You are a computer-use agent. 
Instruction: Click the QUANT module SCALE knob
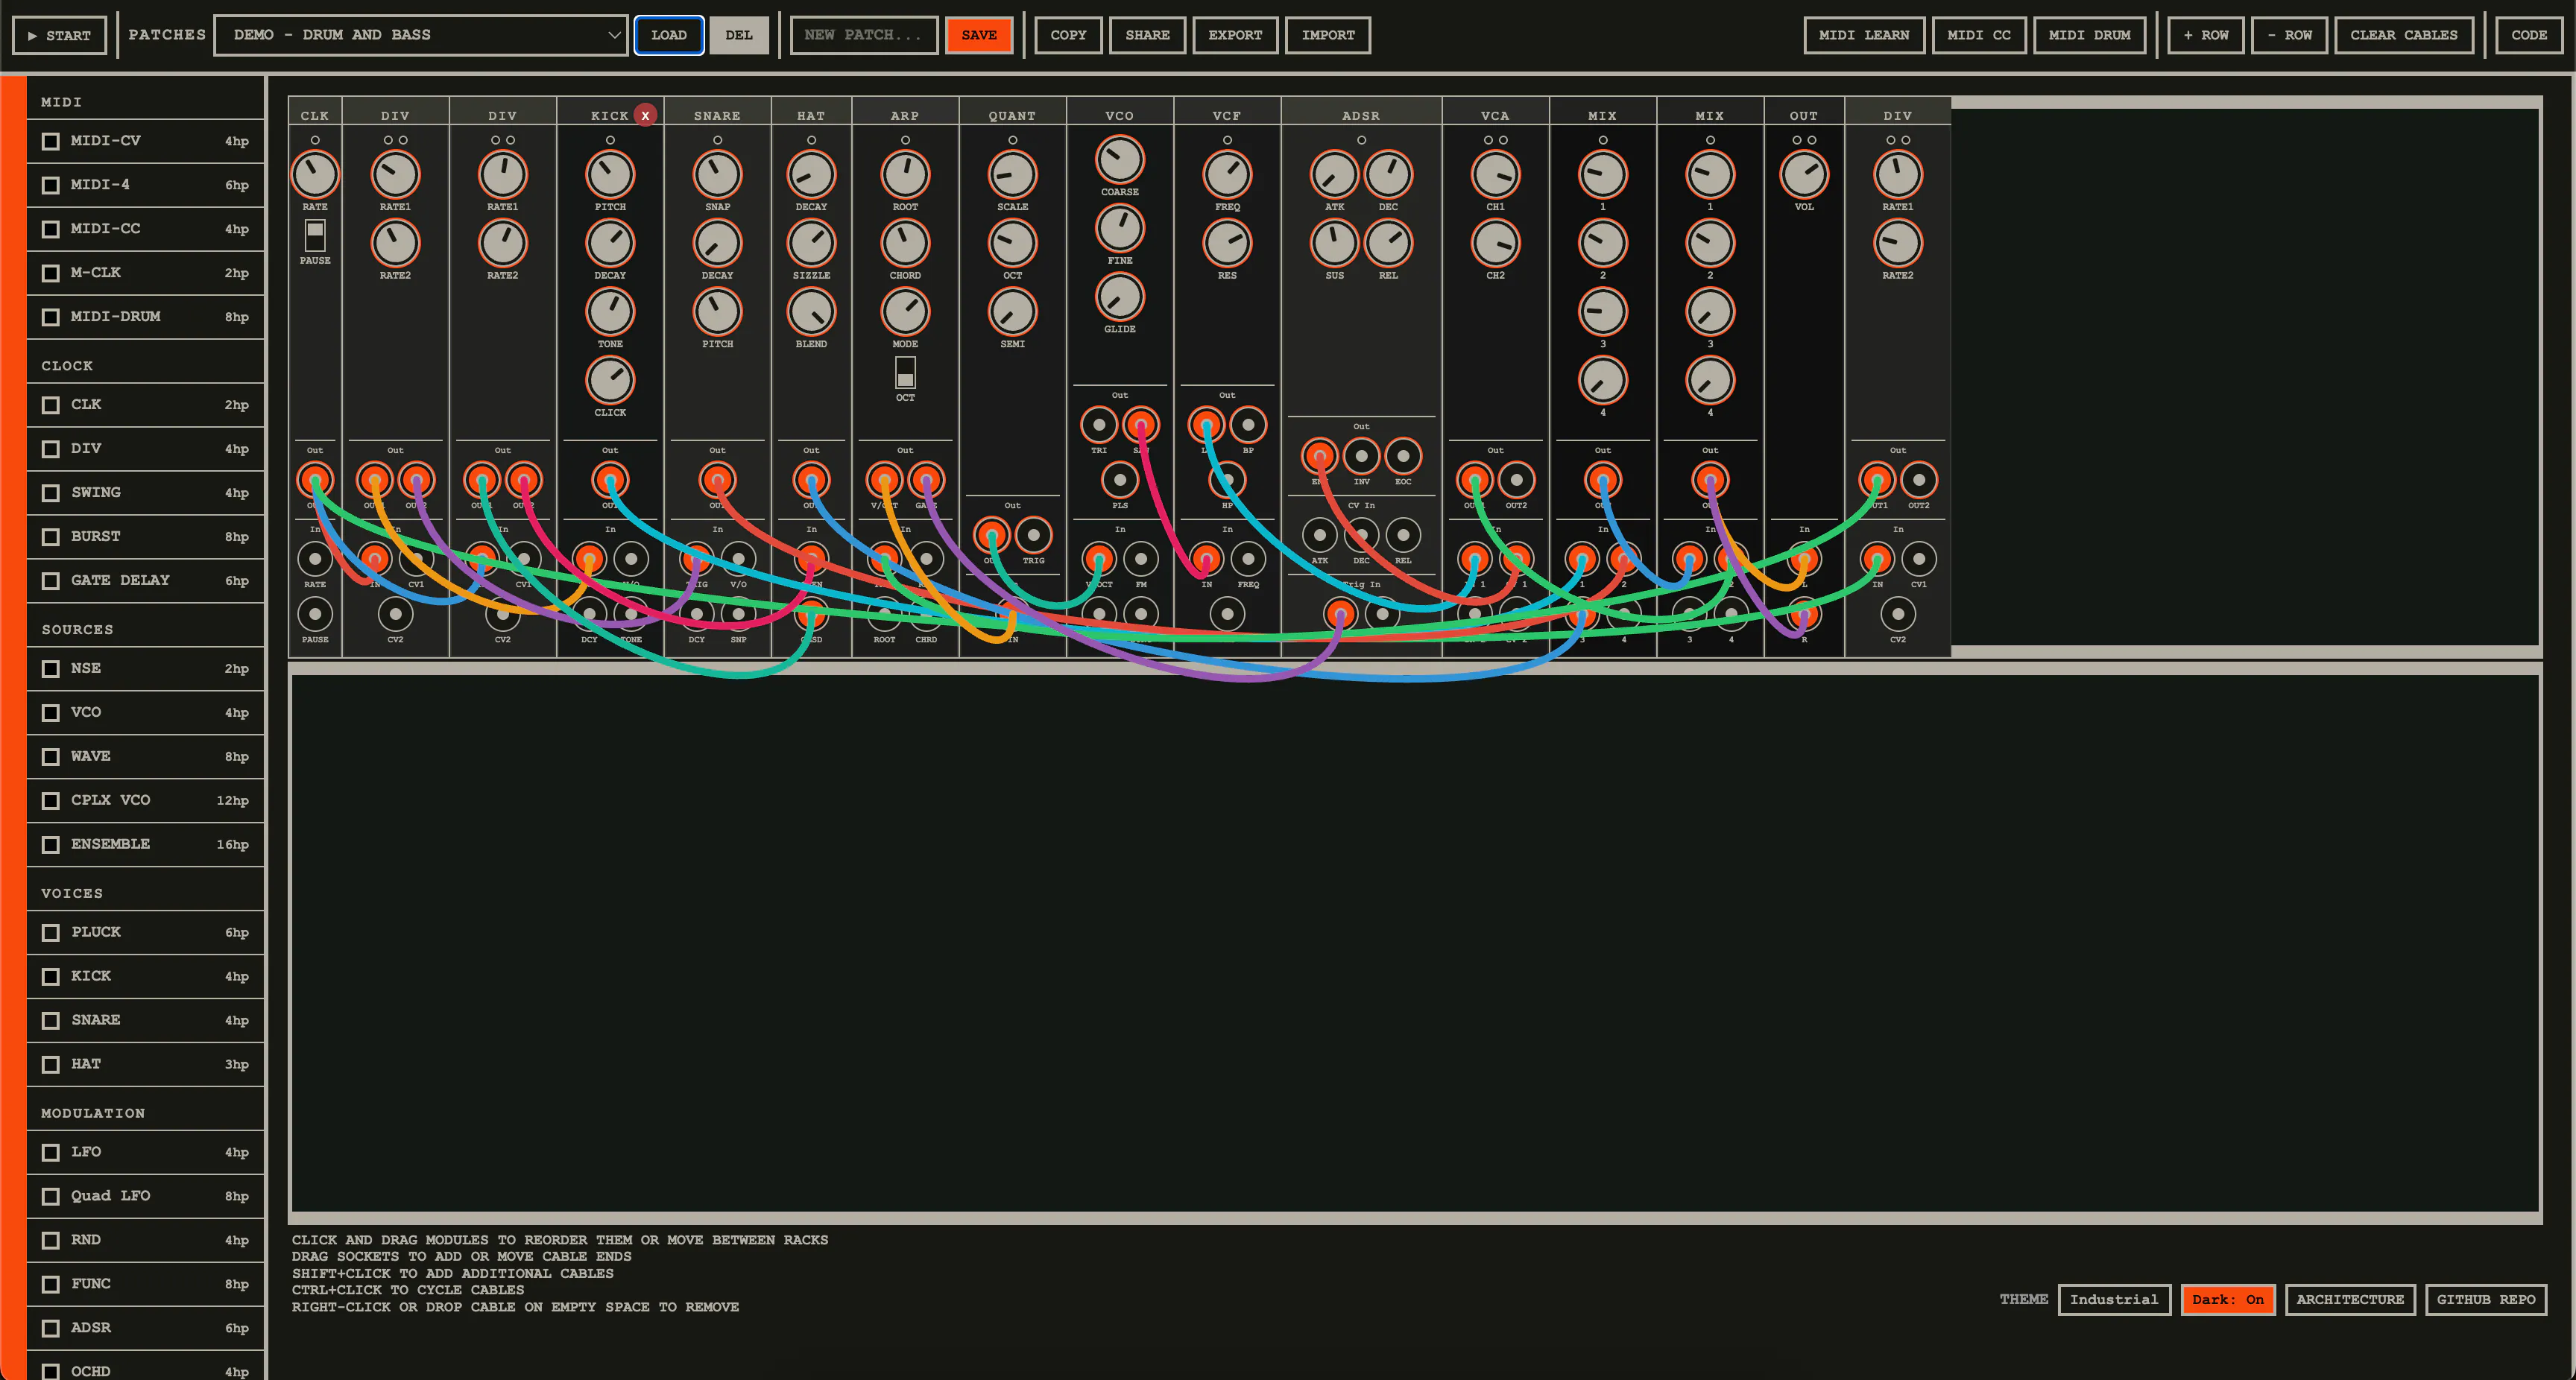1012,175
